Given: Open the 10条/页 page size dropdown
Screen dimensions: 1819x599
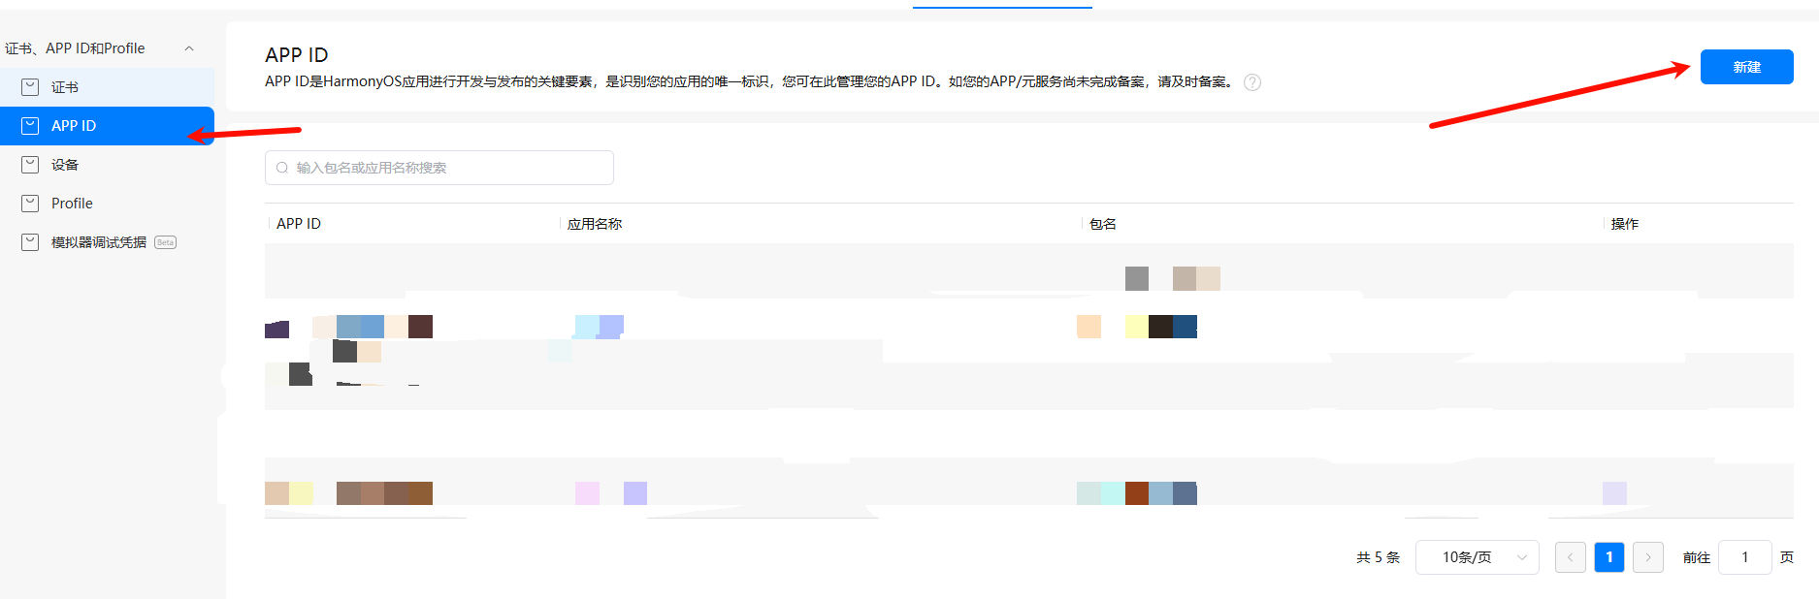Looking at the screenshot, I should click(1477, 557).
